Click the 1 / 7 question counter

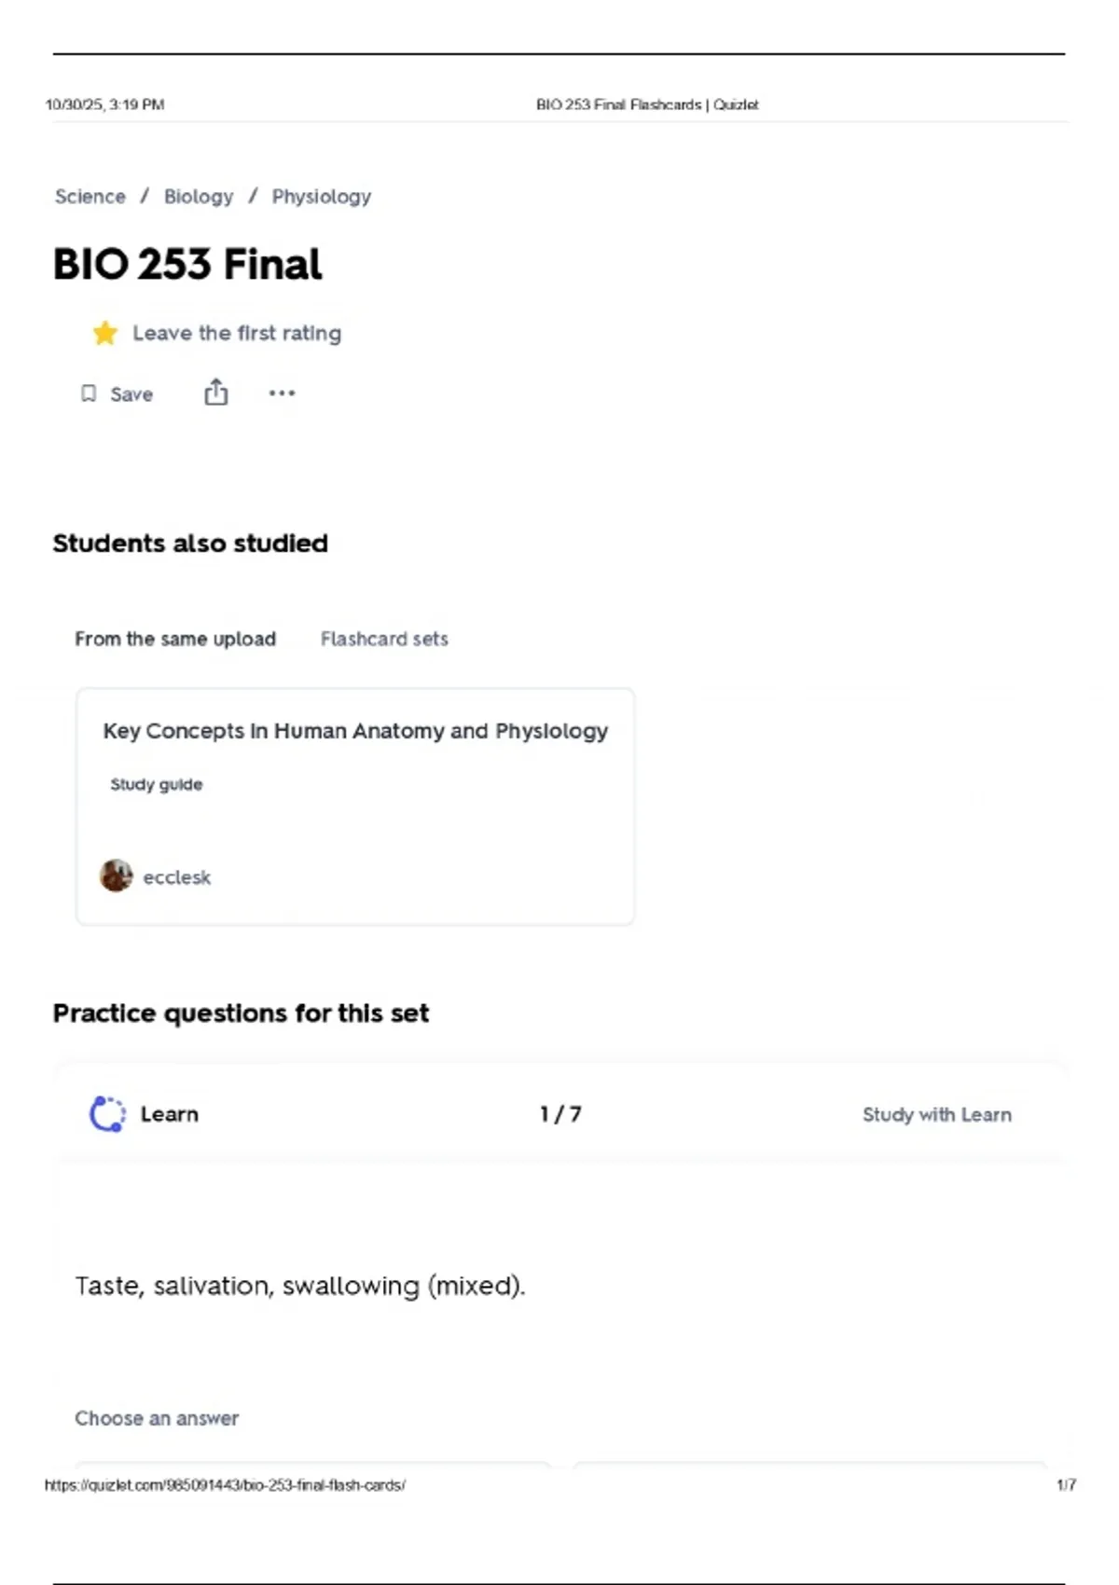pos(560,1114)
